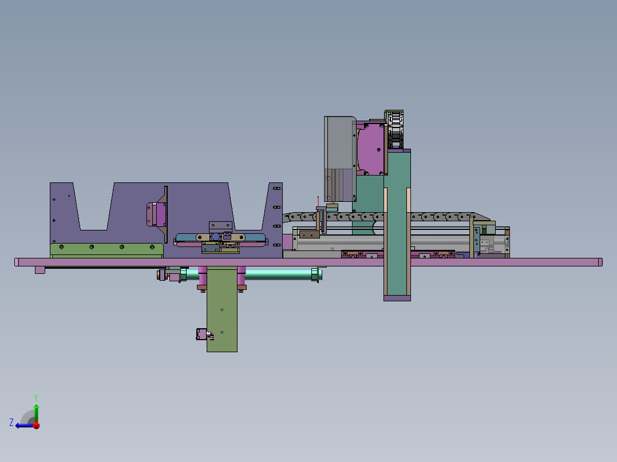Click the green Y axis of the orientation triad
617x462 pixels.
click(36, 413)
